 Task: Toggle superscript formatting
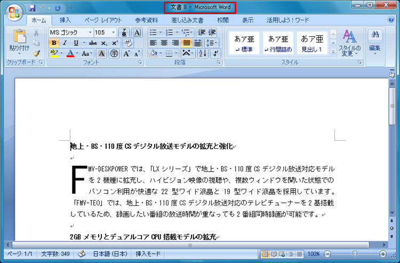(115, 43)
